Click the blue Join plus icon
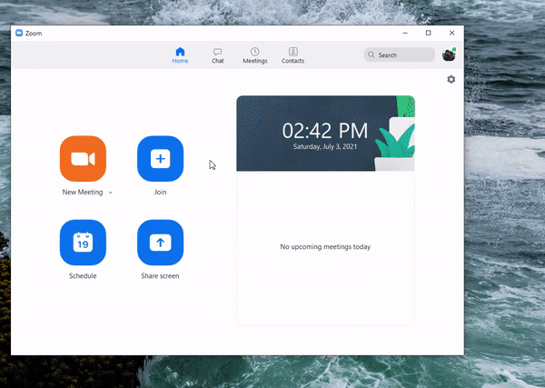 point(160,159)
